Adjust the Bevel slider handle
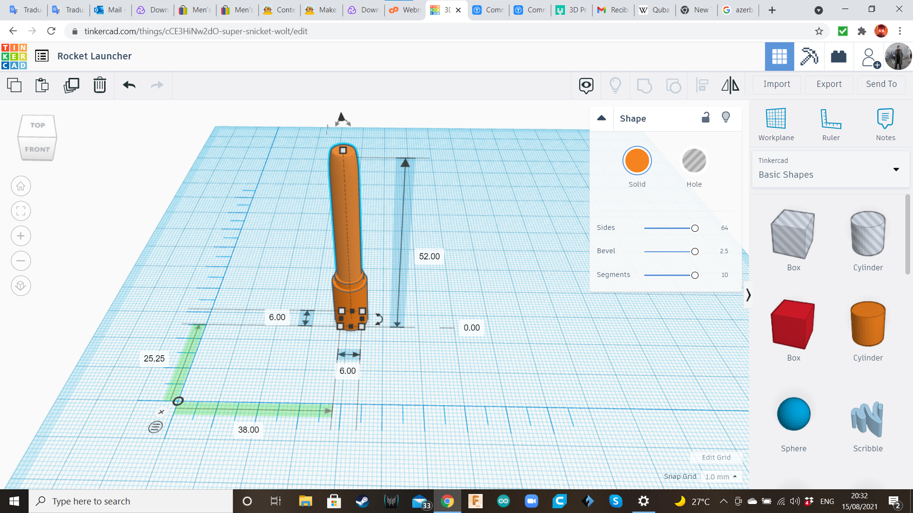The image size is (913, 513). pyautogui.click(x=695, y=251)
